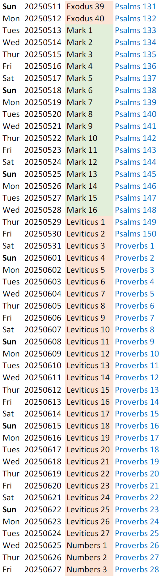Screen dimensions: 161x576
Task: Select the date cell 20250601
Action: click(x=43, y=258)
